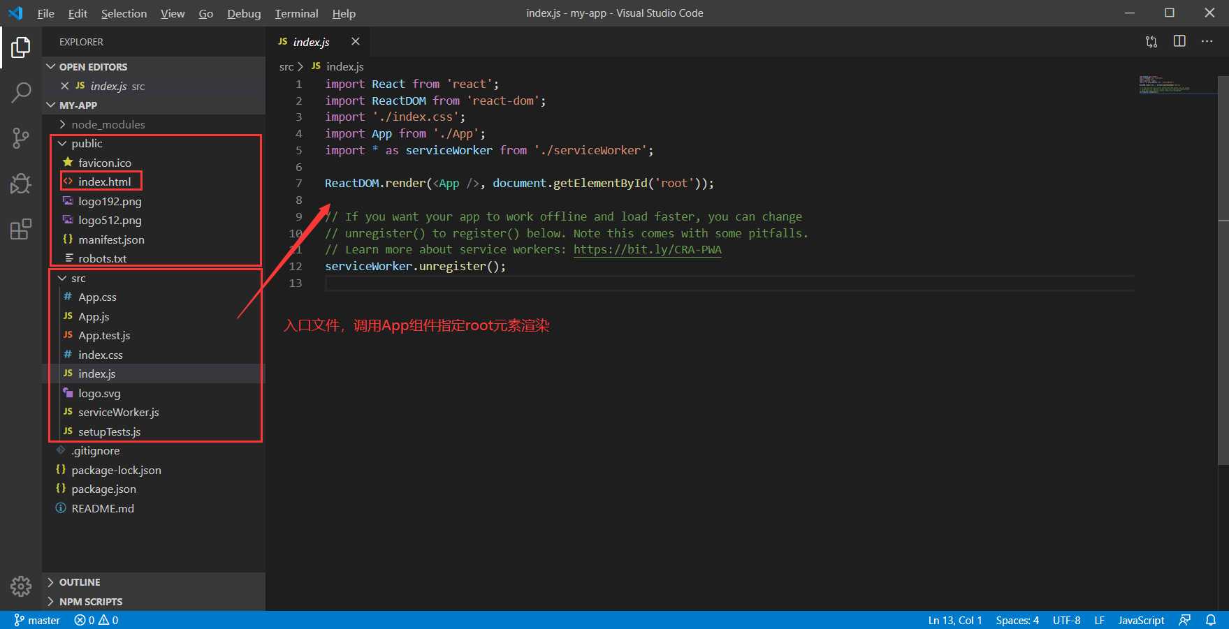Open App.css file
Viewport: 1229px width, 629px height.
click(x=154, y=297)
